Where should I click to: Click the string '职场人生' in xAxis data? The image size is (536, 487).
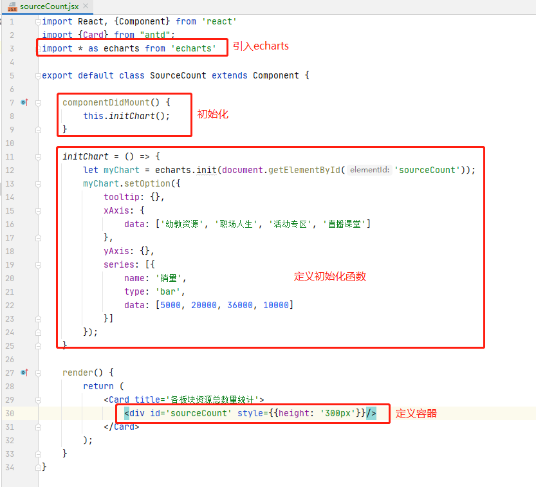click(236, 224)
